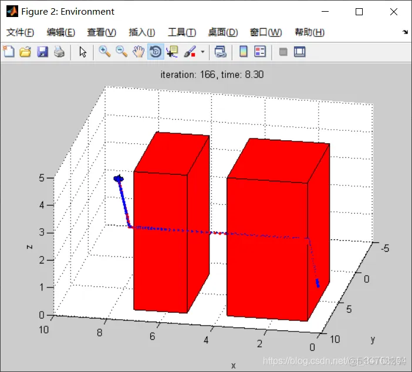
Task: Click the left red obstacle block
Action: tap(171, 224)
